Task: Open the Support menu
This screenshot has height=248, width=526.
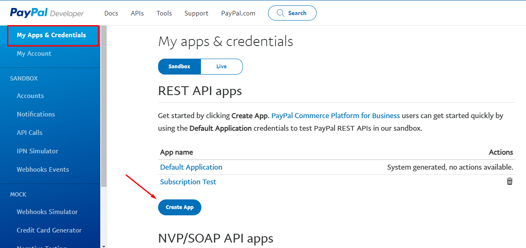Action: pyautogui.click(x=196, y=13)
